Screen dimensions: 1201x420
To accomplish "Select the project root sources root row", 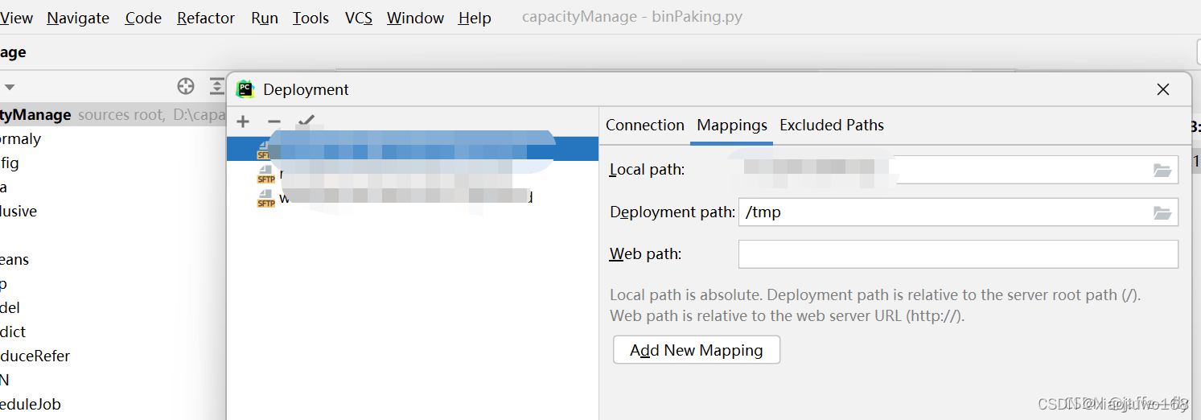I will (x=113, y=115).
